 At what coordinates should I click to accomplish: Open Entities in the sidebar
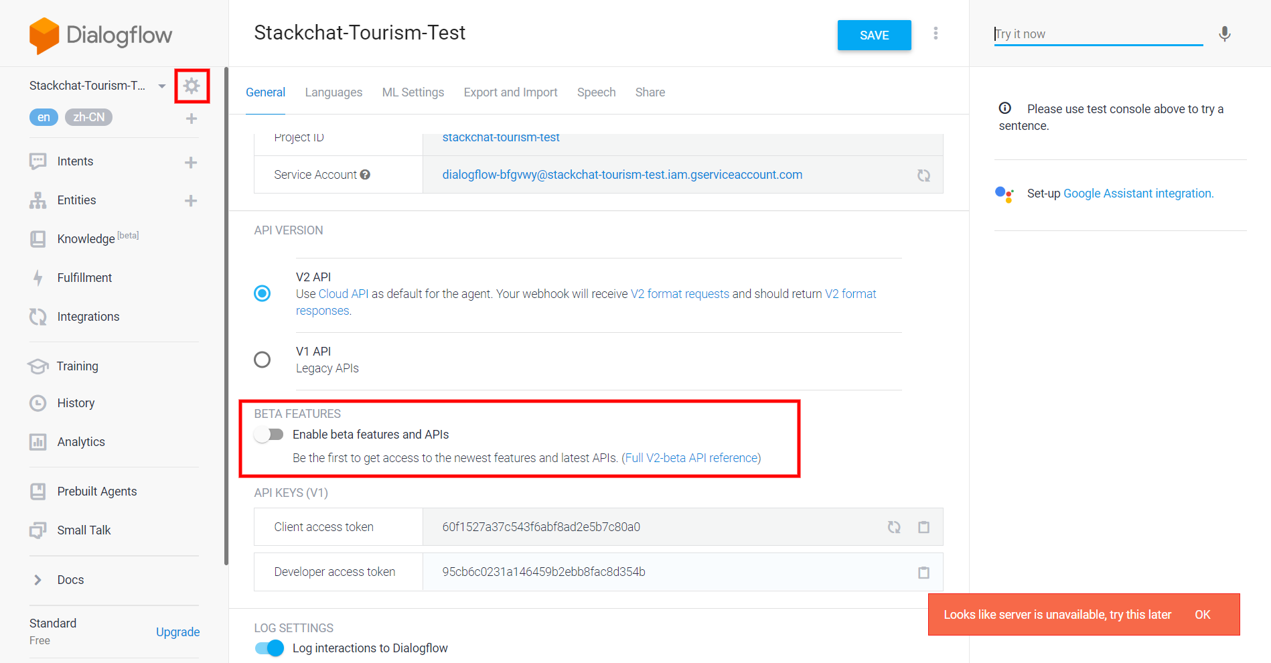coord(76,200)
